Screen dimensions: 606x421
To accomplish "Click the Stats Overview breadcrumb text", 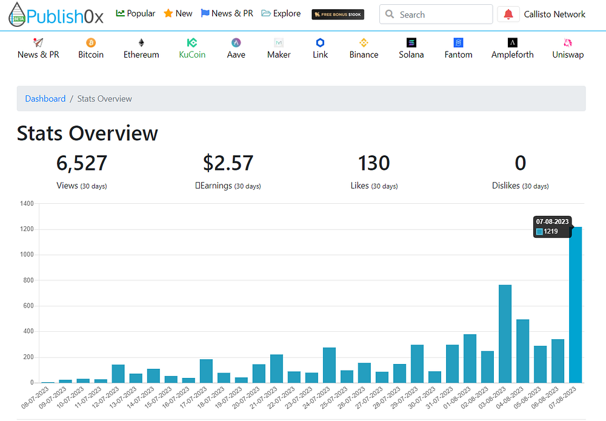I will tap(104, 99).
